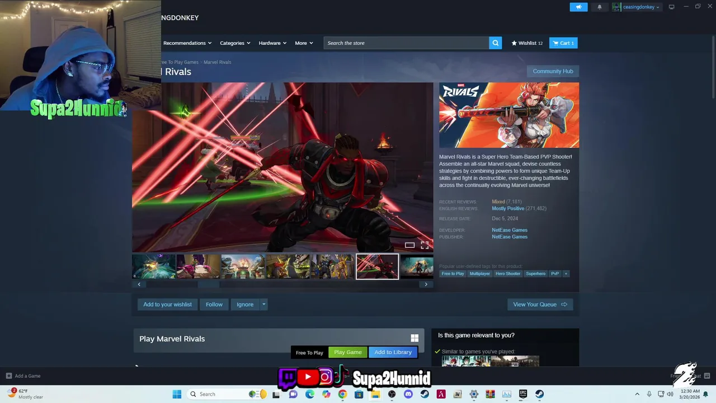Open the Wishlist page
This screenshot has height=403, width=716.
pyautogui.click(x=527, y=43)
